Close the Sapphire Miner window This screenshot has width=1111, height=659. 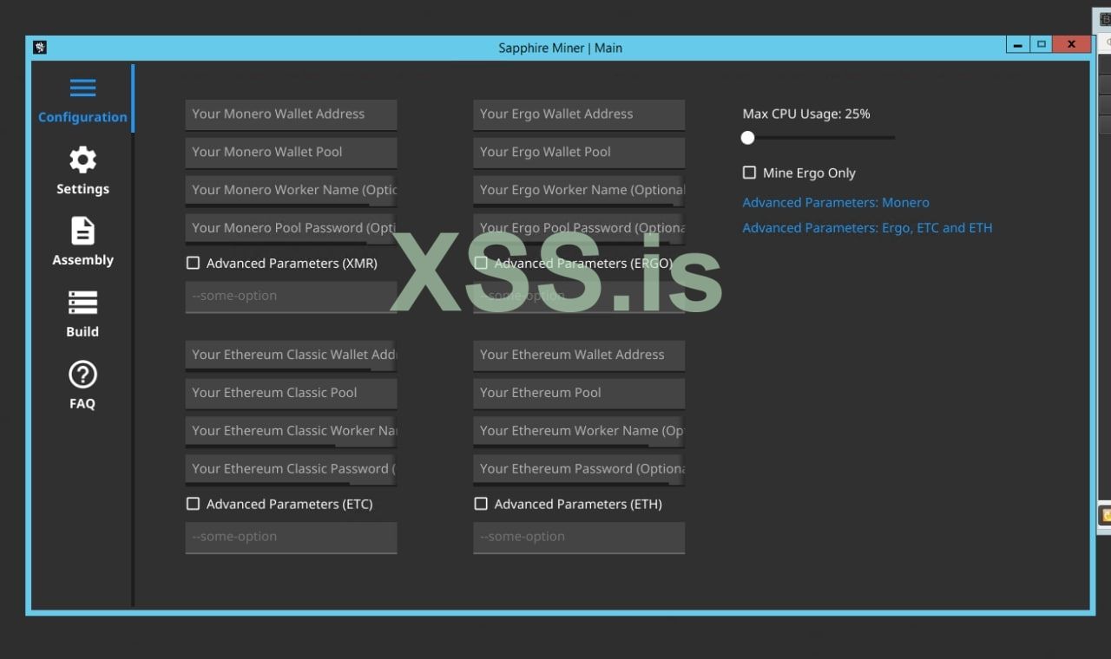[x=1072, y=44]
